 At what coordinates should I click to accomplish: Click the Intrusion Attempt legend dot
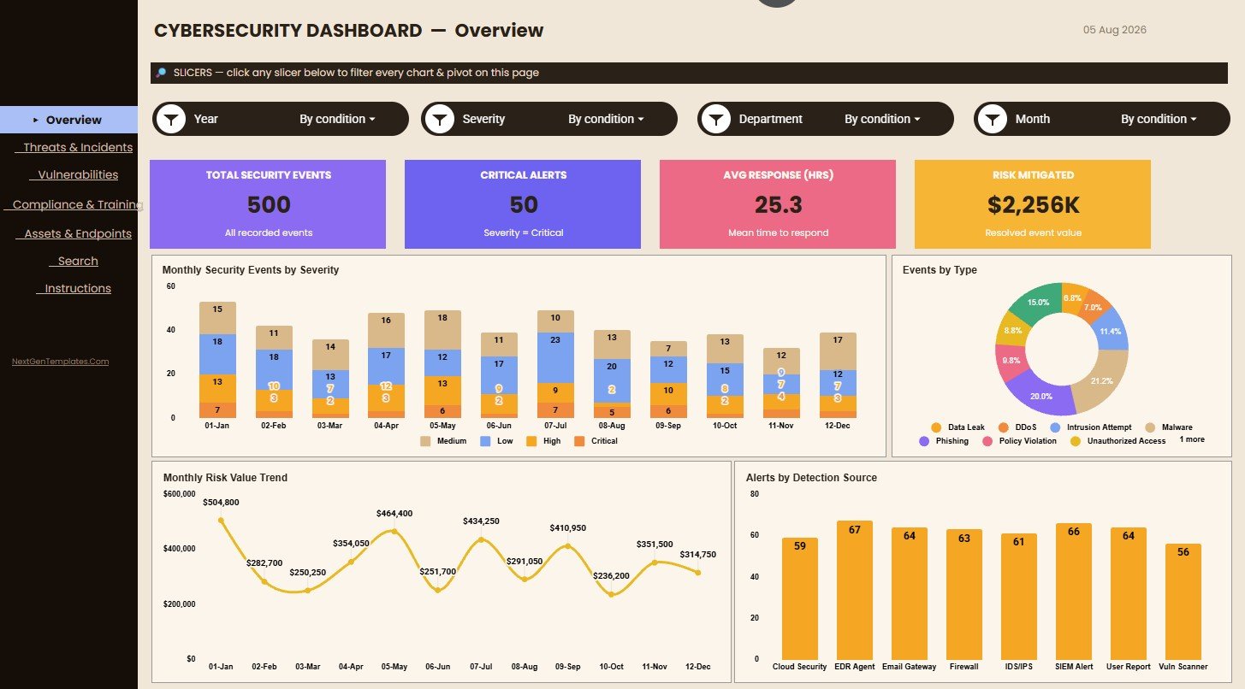pos(1055,427)
